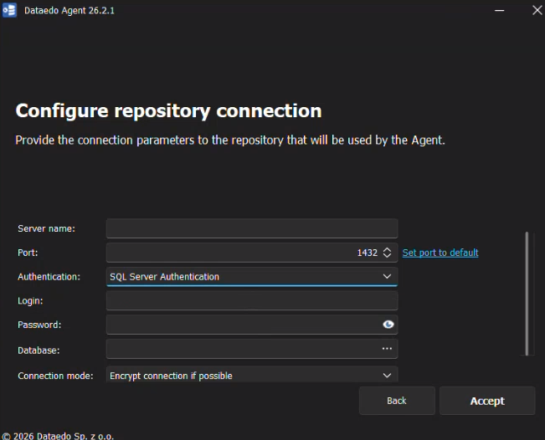Click the Back button
The height and width of the screenshot is (440, 545).
tap(397, 401)
